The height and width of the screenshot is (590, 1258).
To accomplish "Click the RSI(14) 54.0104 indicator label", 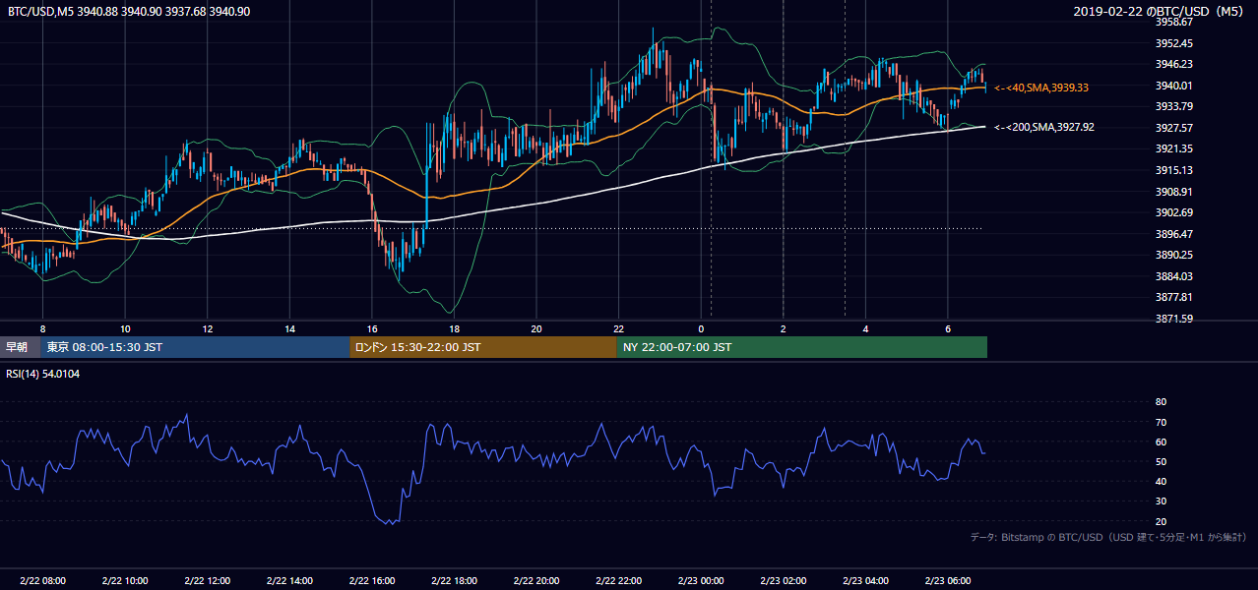I will coord(43,374).
